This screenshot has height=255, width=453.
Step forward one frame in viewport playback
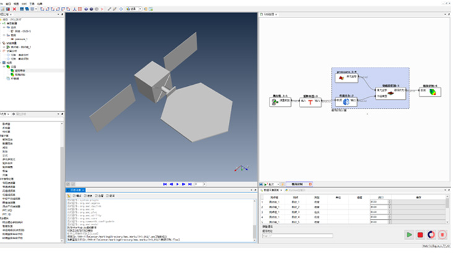(183, 184)
